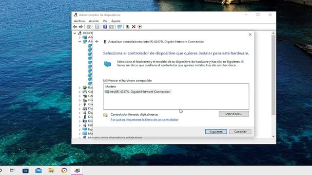This screenshot has width=312, height=175.
Task: Click the Device Manager taskbar icon
Action: click(x=77, y=171)
